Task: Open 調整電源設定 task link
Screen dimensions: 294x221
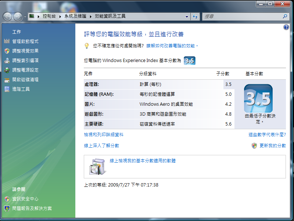Action: coord(25,70)
